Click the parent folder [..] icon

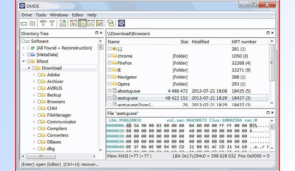click(115, 49)
